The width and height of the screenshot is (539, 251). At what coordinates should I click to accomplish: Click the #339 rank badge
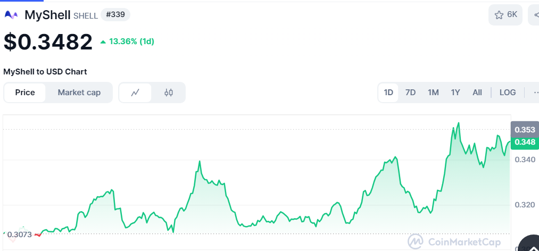click(115, 15)
